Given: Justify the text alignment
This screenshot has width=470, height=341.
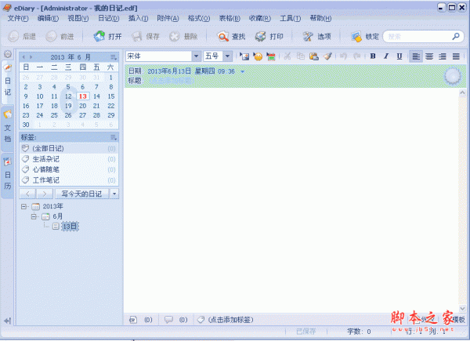Looking at the screenshot, I should [456, 56].
